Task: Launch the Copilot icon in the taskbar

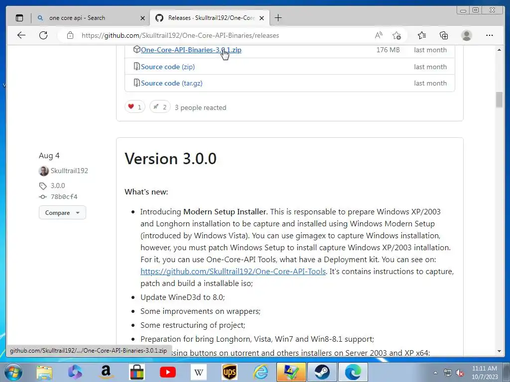Action: point(75,372)
